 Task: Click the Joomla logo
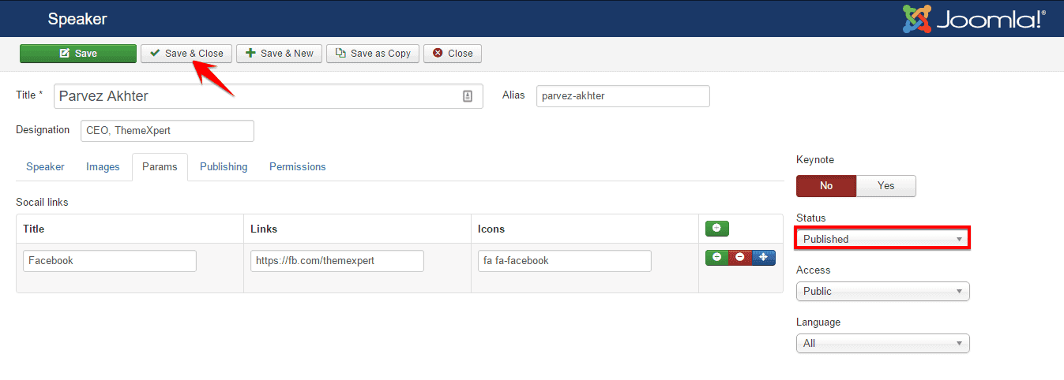point(976,19)
